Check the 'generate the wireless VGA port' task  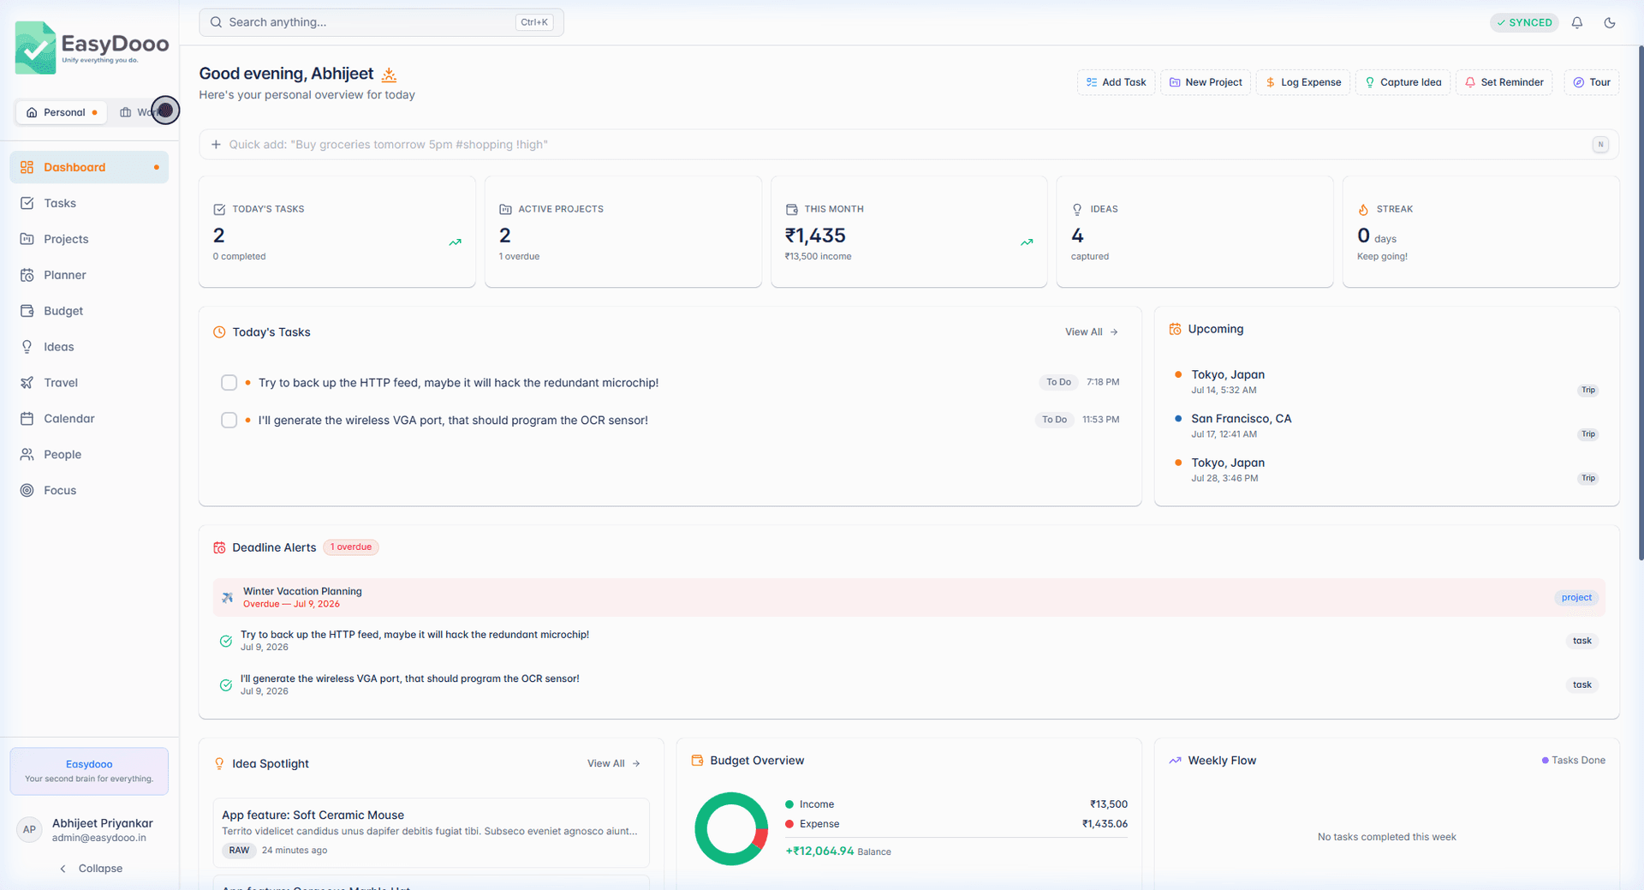coord(229,420)
